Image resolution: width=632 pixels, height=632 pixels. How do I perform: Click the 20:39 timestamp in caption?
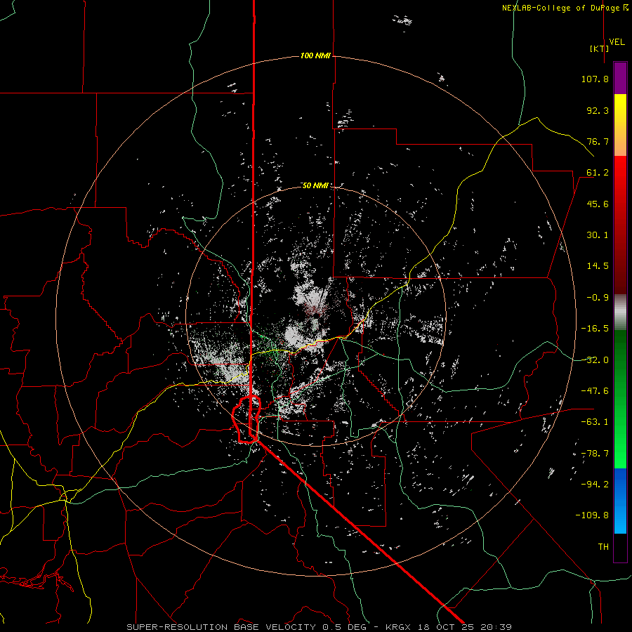coord(497,627)
